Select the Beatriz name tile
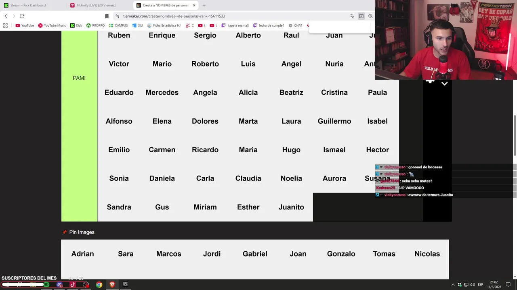This screenshot has width=517, height=290. pos(291,93)
